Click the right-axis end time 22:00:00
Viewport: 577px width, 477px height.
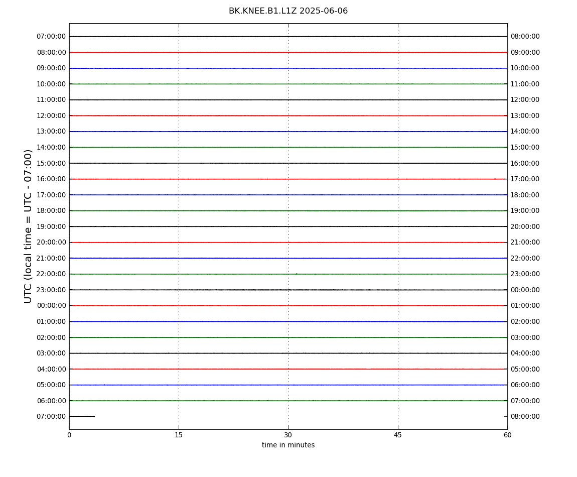pyautogui.click(x=525, y=258)
